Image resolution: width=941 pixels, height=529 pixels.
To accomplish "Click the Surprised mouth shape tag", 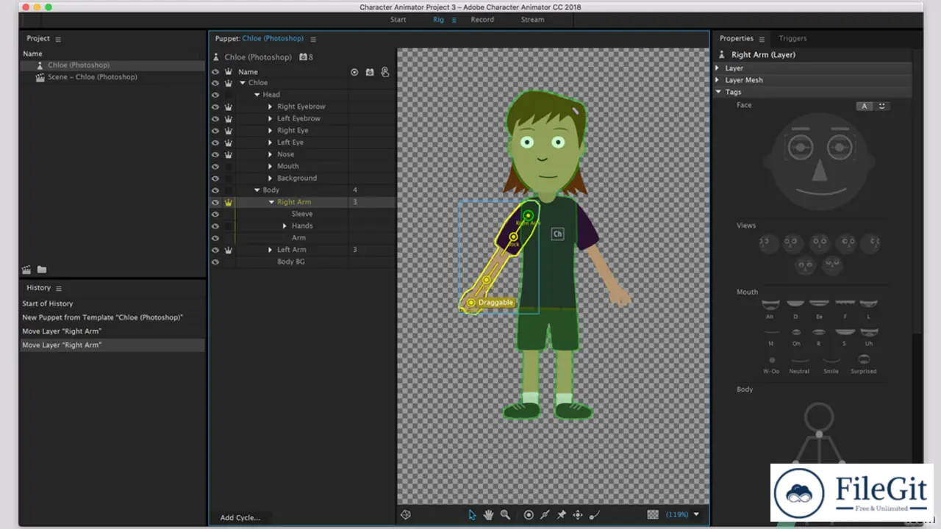I will pyautogui.click(x=864, y=364).
